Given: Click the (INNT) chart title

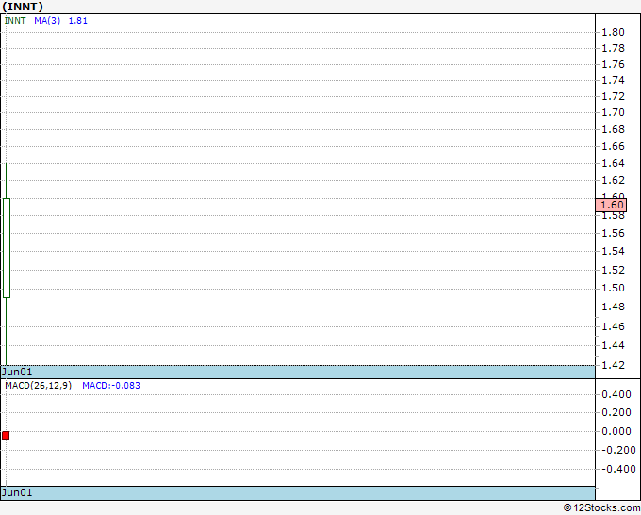Looking at the screenshot, I should (x=23, y=7).
